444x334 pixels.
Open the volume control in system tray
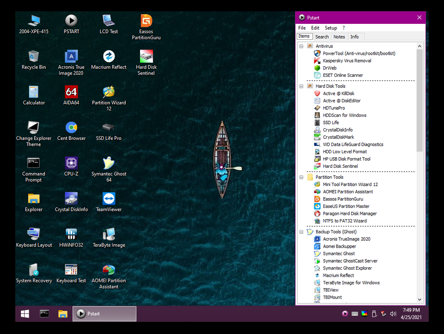tap(393, 314)
